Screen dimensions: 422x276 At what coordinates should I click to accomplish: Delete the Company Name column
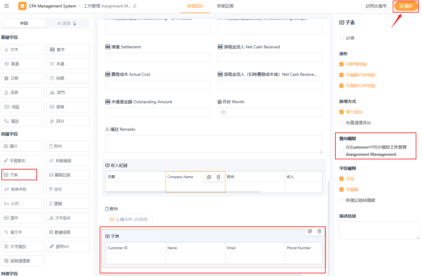(218, 177)
